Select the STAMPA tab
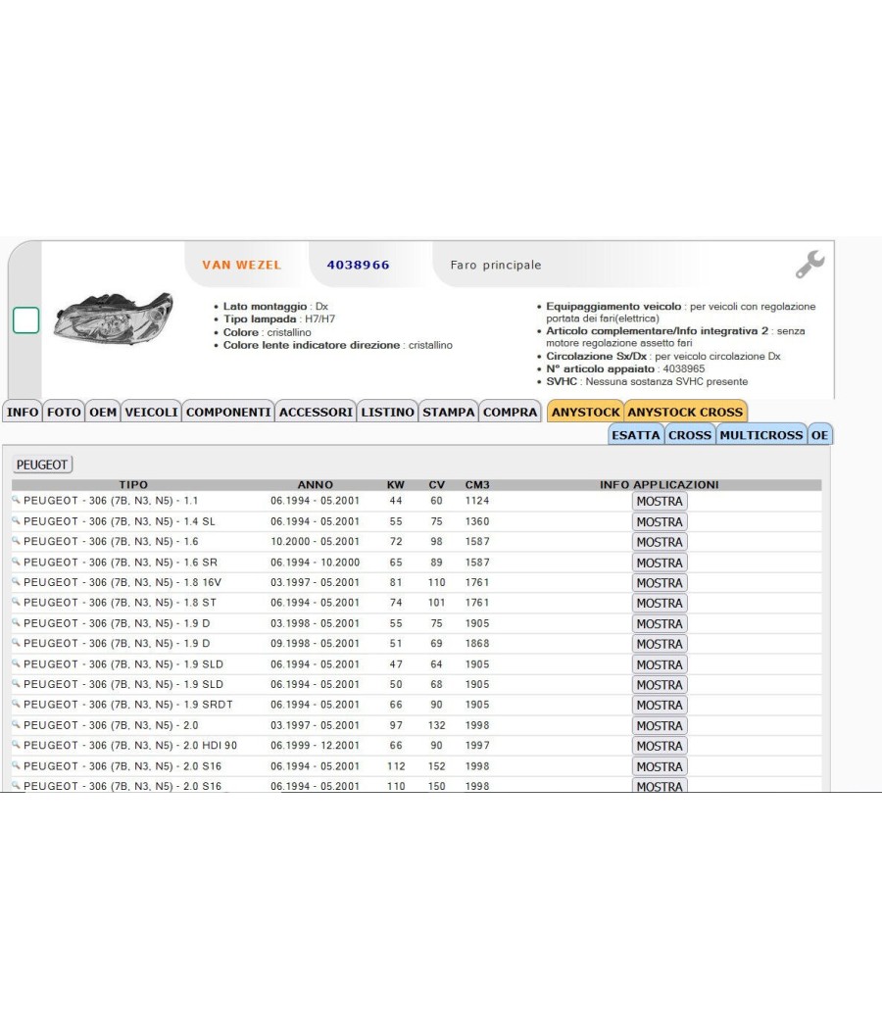This screenshot has height=1029, width=882. [x=448, y=413]
